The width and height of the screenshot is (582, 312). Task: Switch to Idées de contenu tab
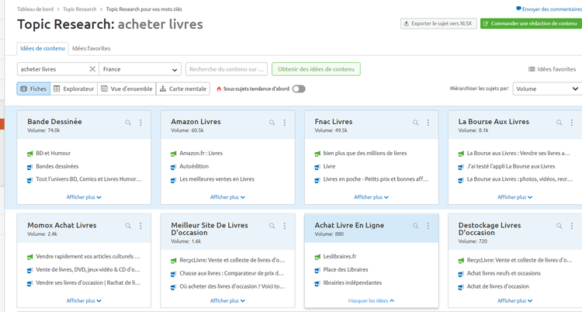tap(43, 49)
